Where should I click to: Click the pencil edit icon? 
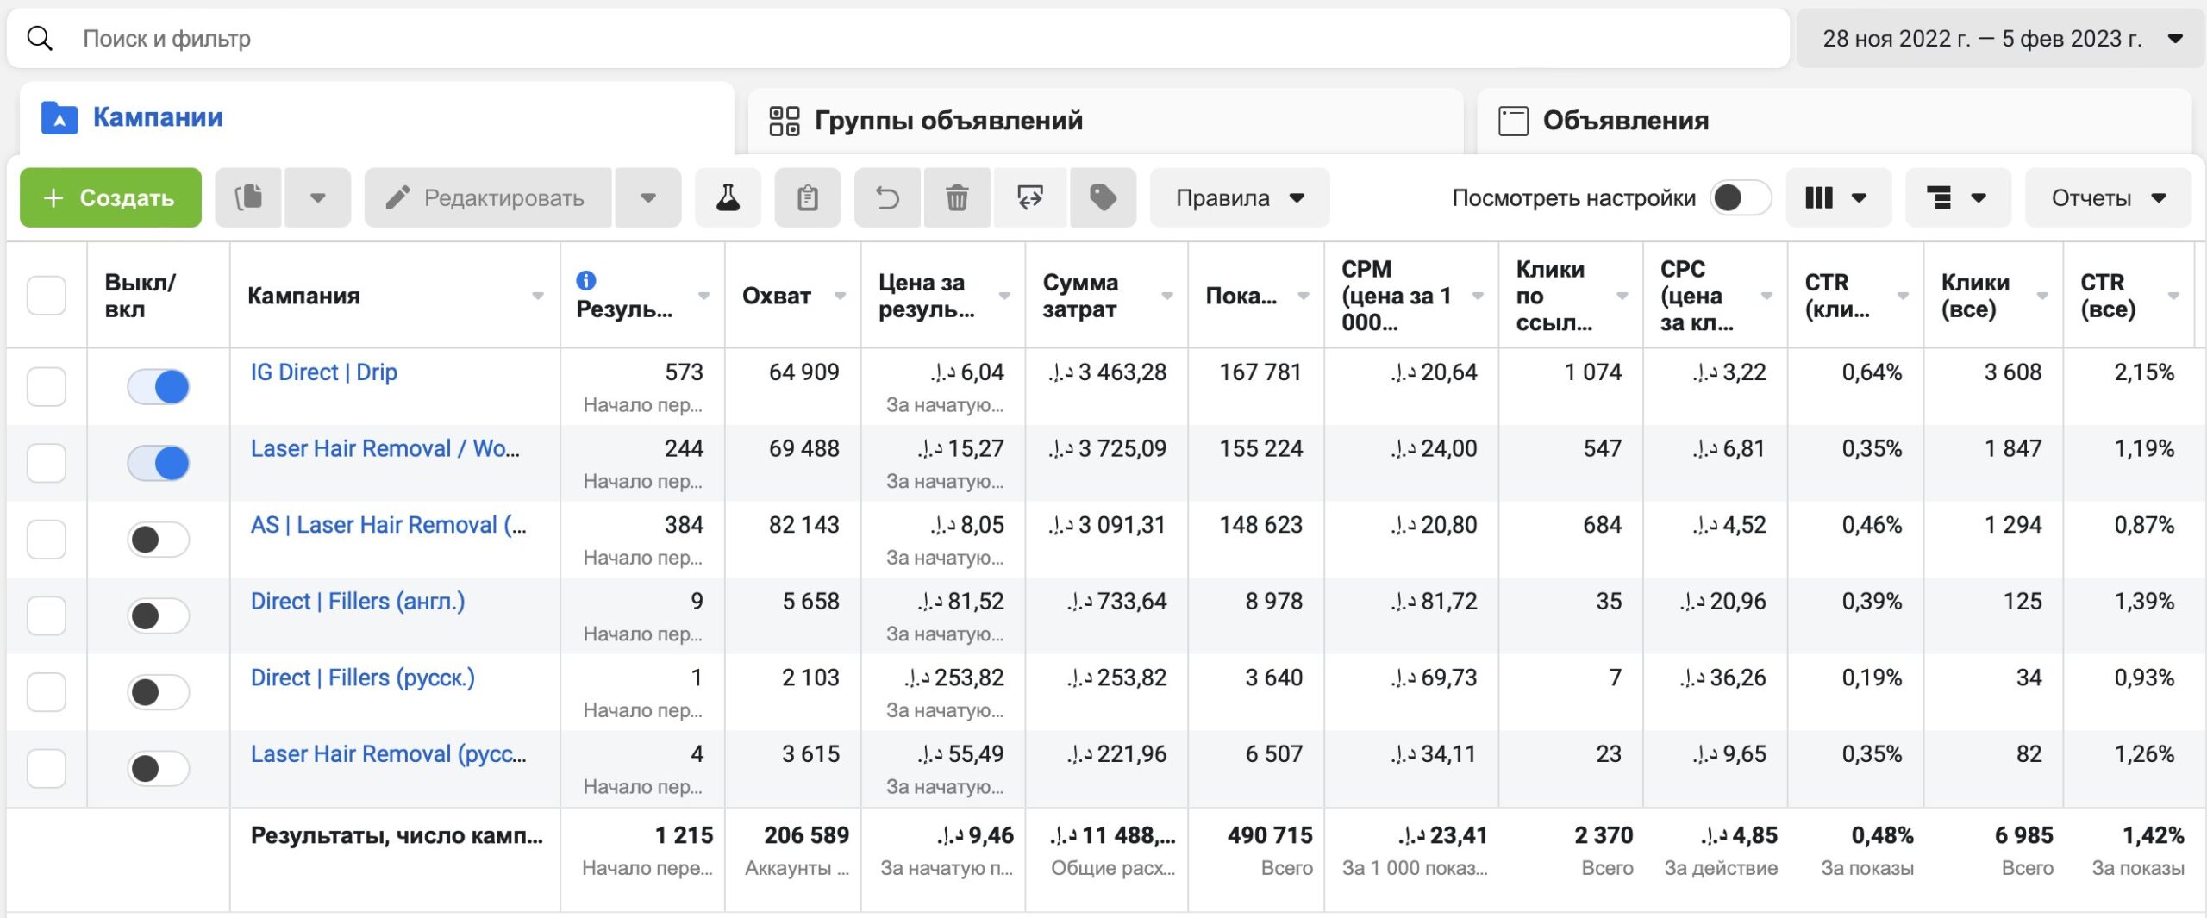[x=397, y=197]
